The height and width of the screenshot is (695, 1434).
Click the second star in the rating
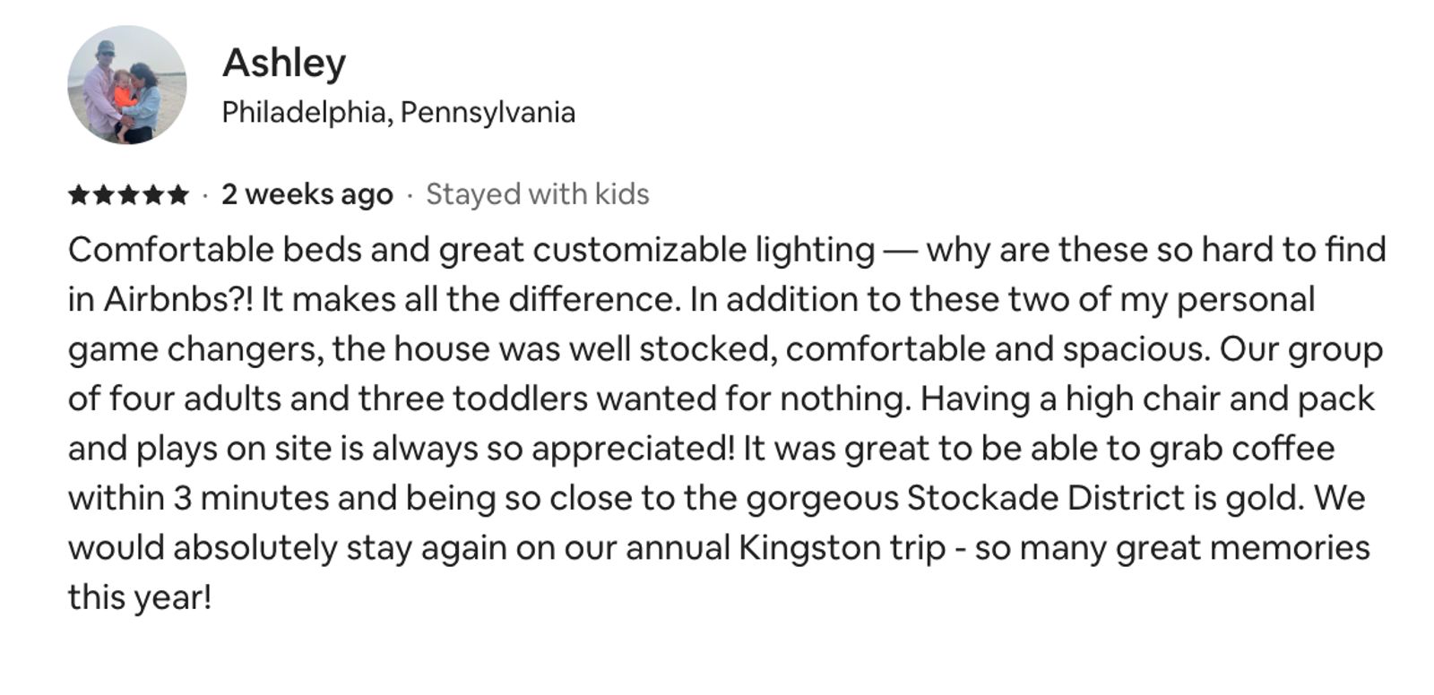point(104,194)
